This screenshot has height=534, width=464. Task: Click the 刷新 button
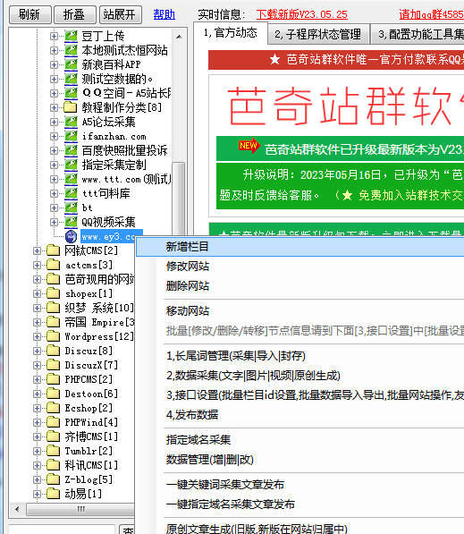click(30, 14)
